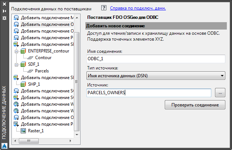
Task: Click the browse button next to source field
Action: 220,93
